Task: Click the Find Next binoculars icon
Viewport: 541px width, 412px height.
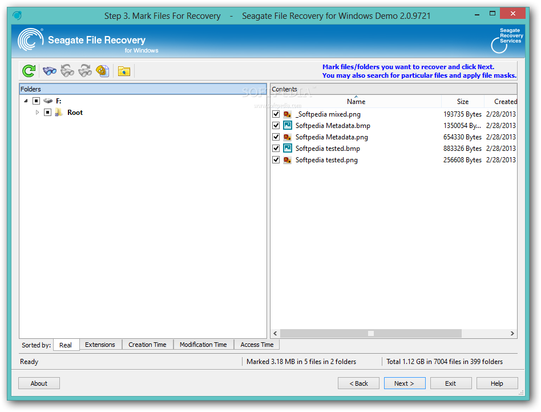Action: point(85,71)
